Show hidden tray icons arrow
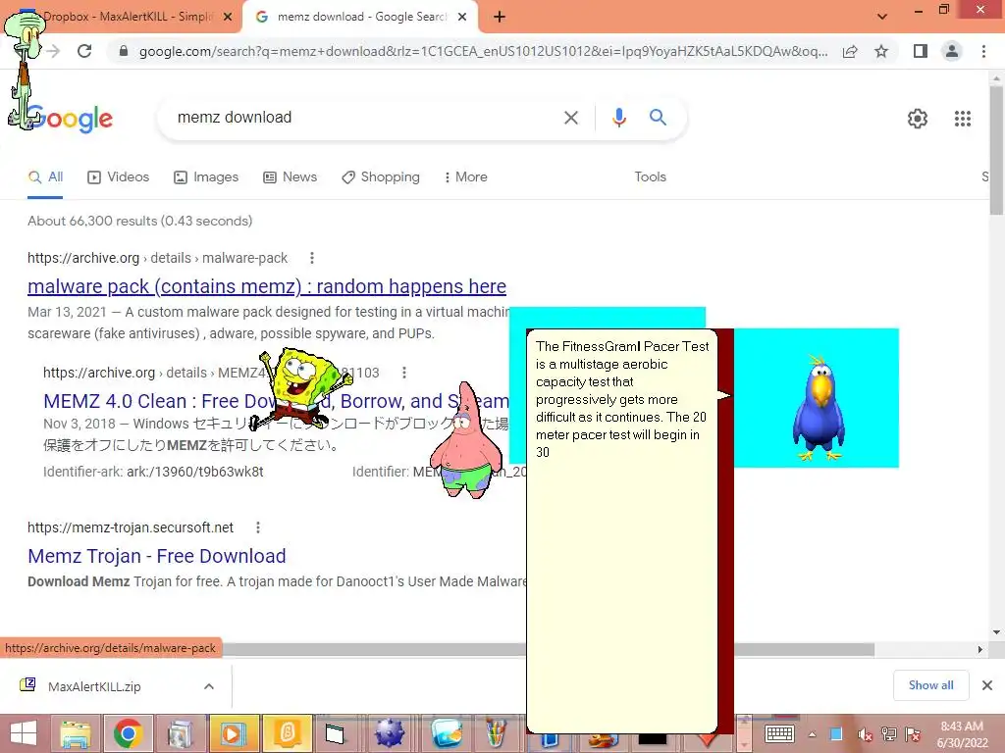1005x753 pixels. point(812,734)
